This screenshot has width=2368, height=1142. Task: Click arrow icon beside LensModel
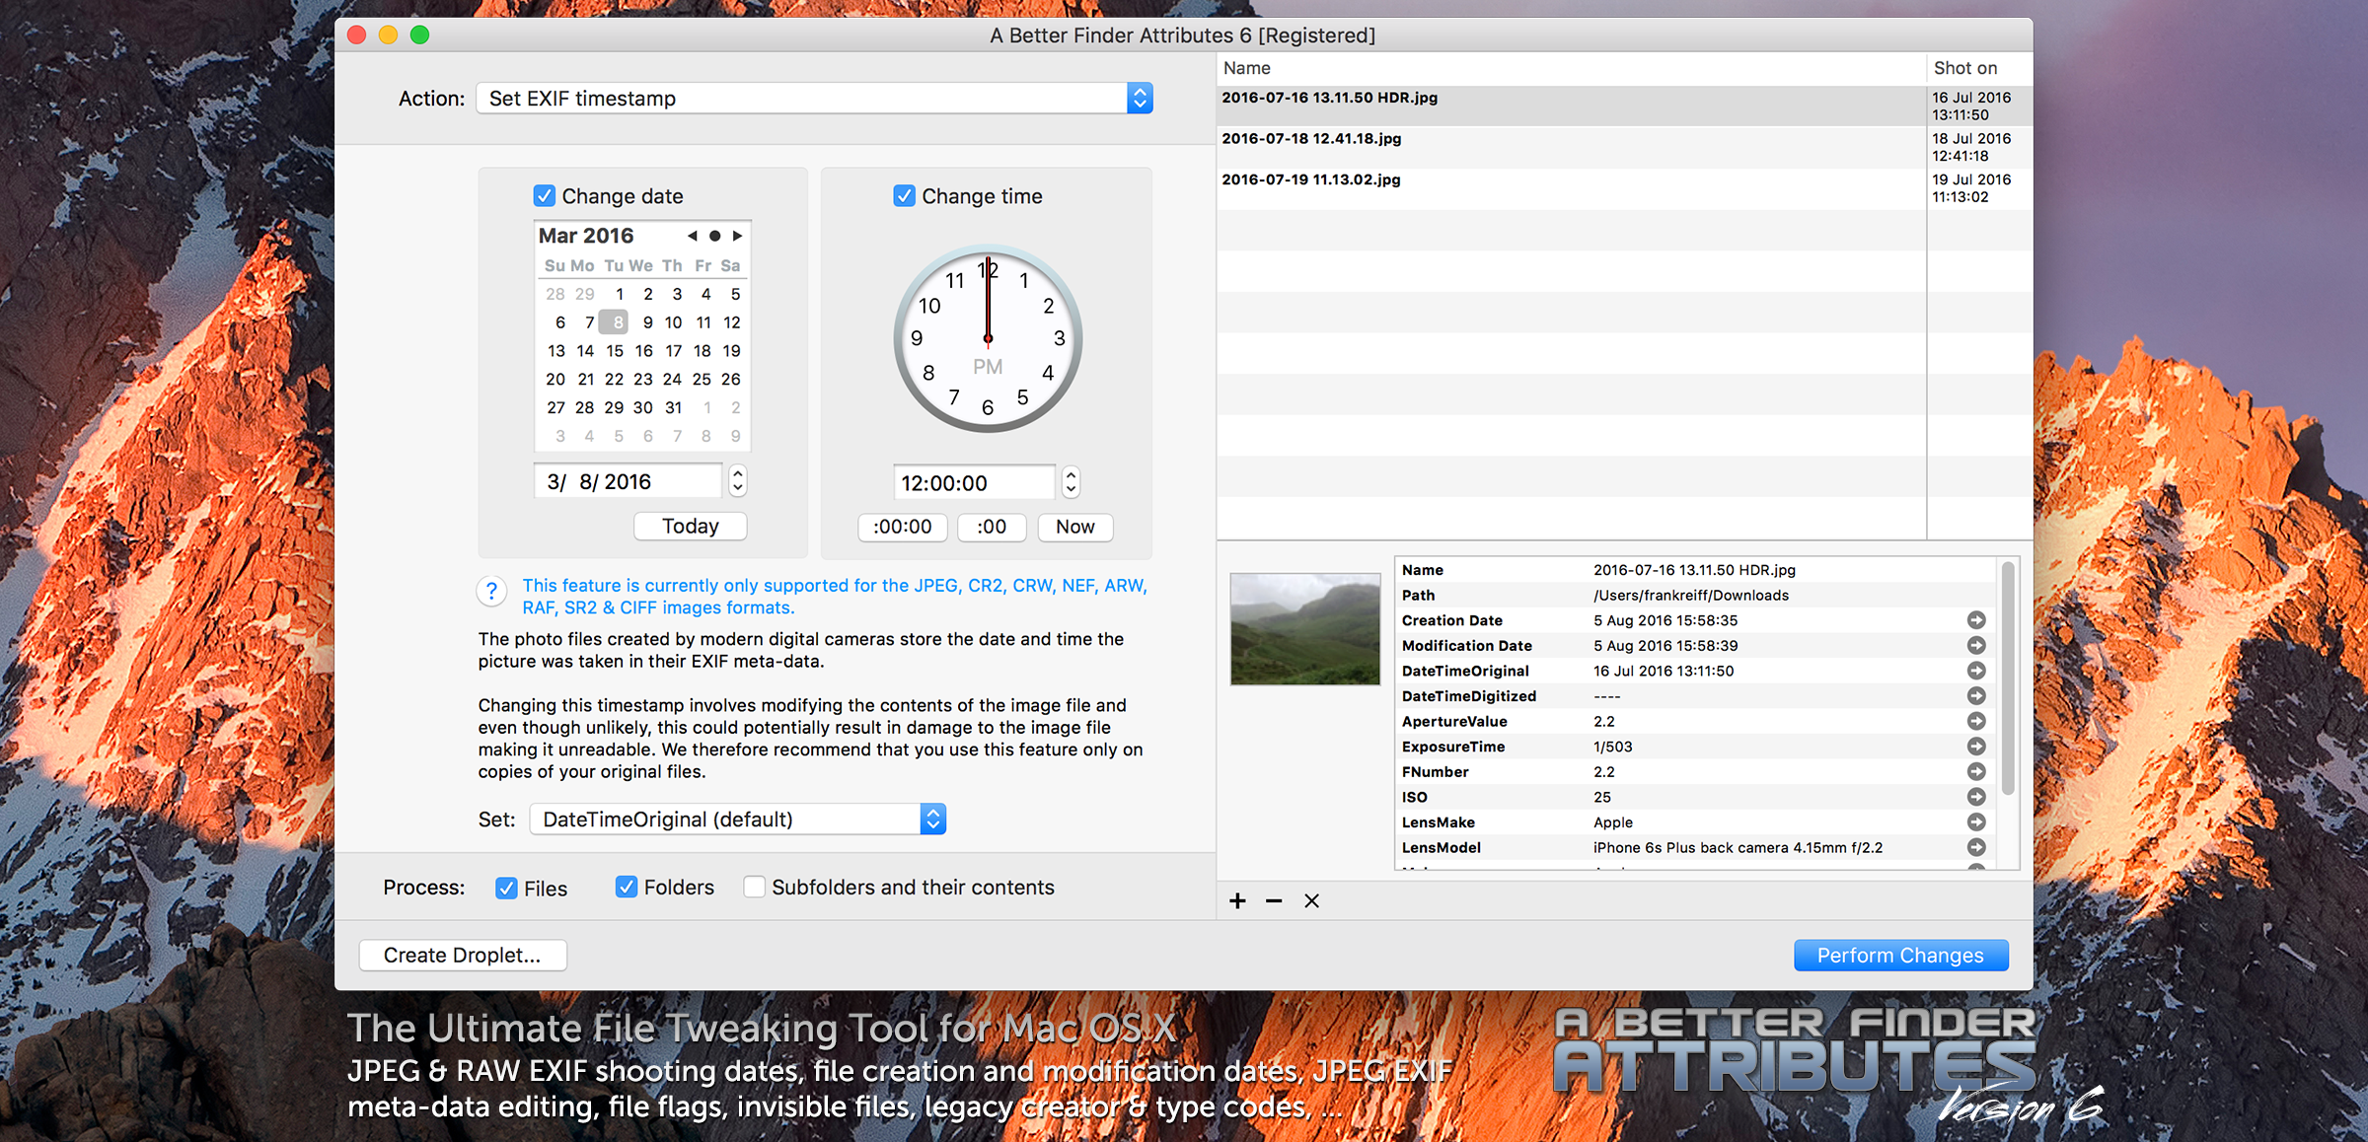tap(1976, 847)
